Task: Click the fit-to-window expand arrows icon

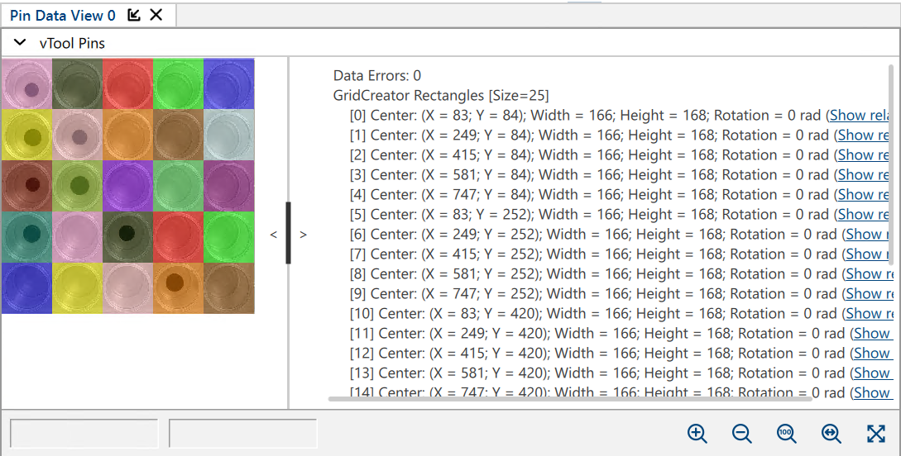Action: 875,434
